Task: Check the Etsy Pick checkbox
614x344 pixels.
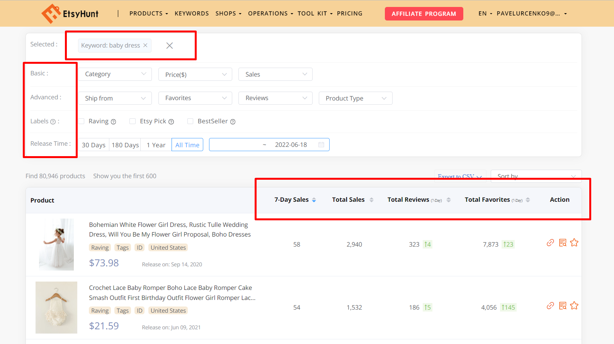Action: (x=133, y=121)
